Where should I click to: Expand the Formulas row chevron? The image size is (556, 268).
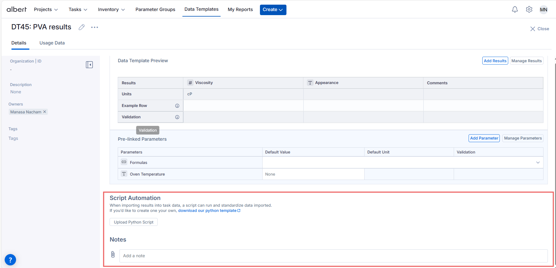pyautogui.click(x=538, y=162)
